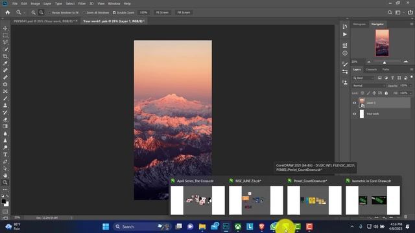Filter layers by type (T) icon
This screenshot has width=415, height=233.
pyautogui.click(x=392, y=78)
